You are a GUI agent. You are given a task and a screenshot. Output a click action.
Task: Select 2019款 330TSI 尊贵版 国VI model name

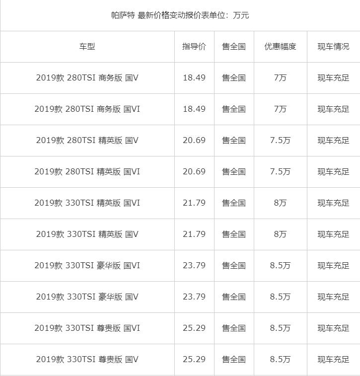87,328
